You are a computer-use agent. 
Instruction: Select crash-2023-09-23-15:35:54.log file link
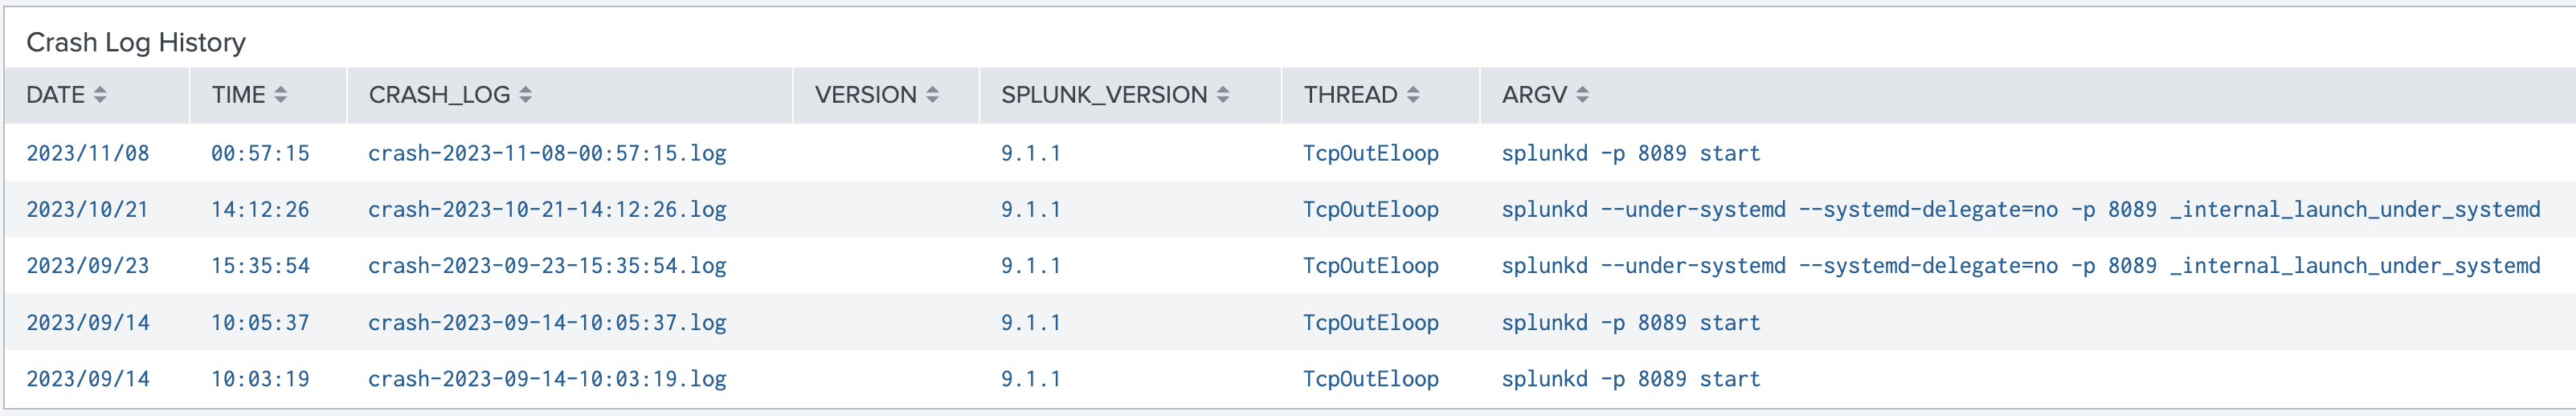(x=547, y=266)
